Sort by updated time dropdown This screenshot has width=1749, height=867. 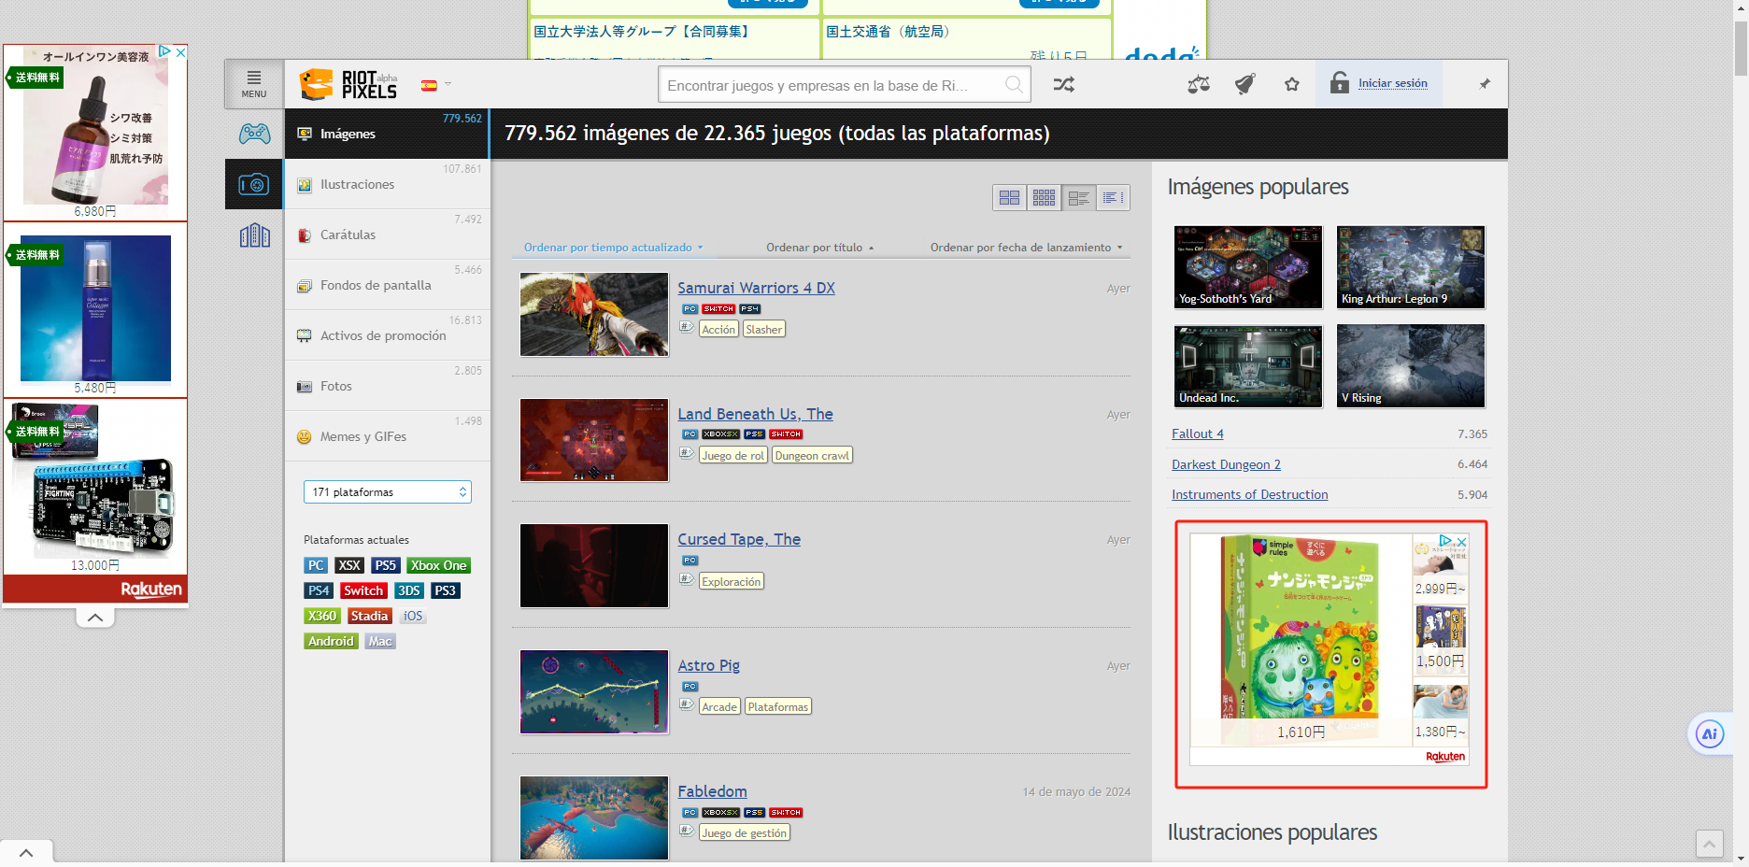pyautogui.click(x=613, y=248)
